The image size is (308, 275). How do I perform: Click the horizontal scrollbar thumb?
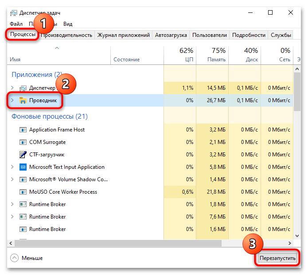[x=118, y=243]
